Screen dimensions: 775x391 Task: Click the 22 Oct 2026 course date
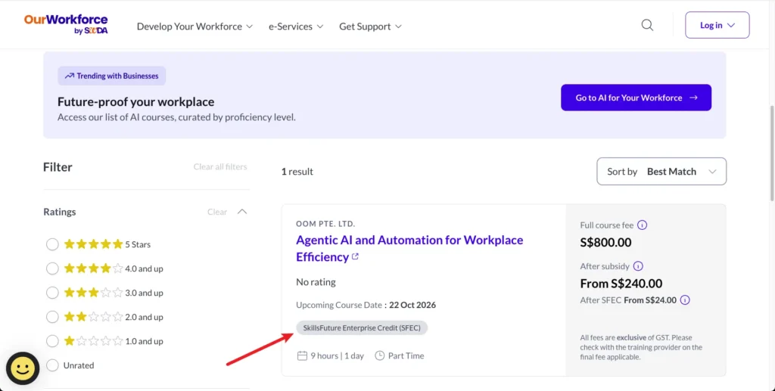coord(412,305)
